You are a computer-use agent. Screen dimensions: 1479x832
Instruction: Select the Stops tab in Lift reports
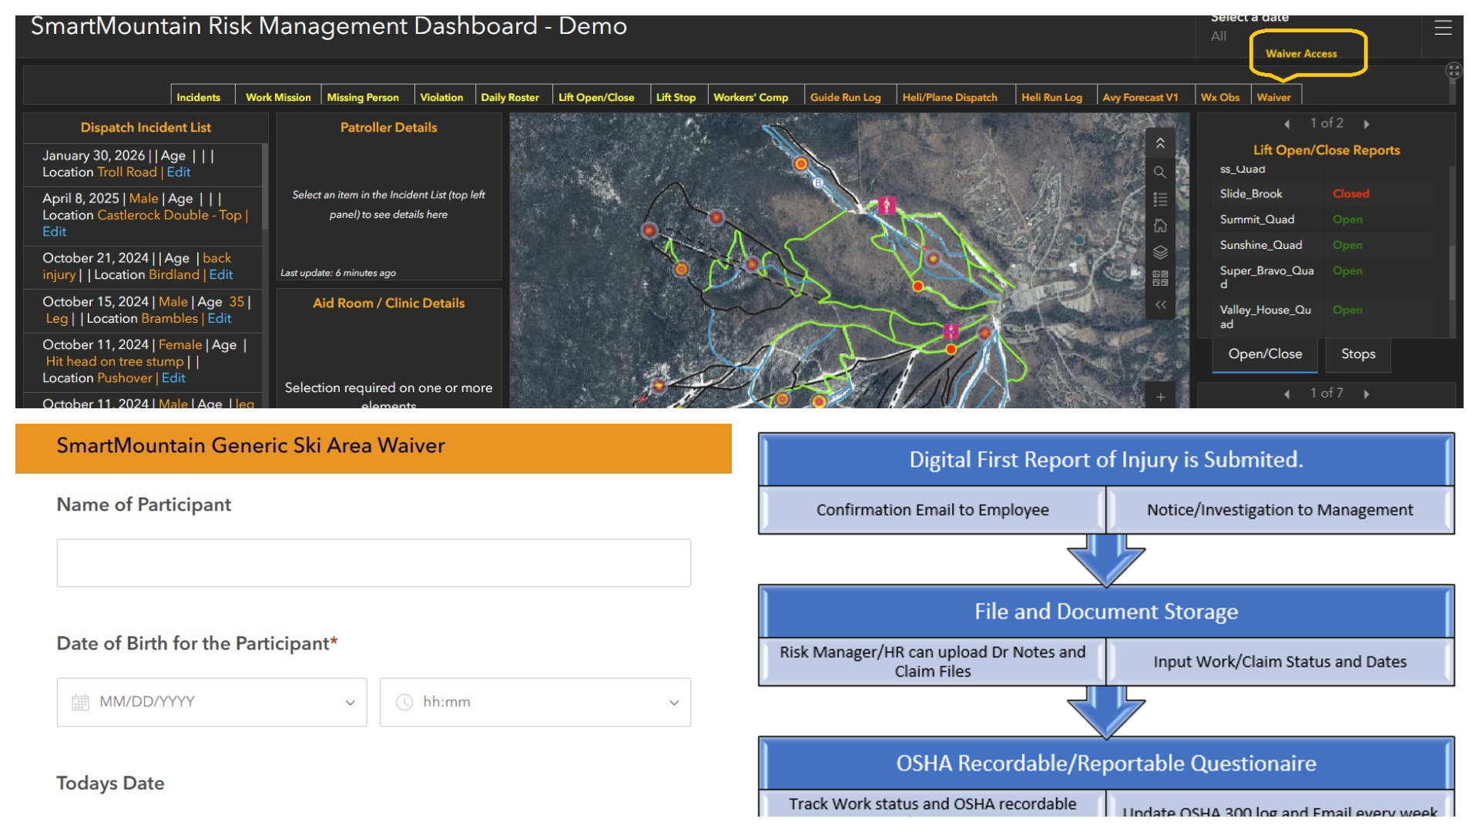[1358, 354]
